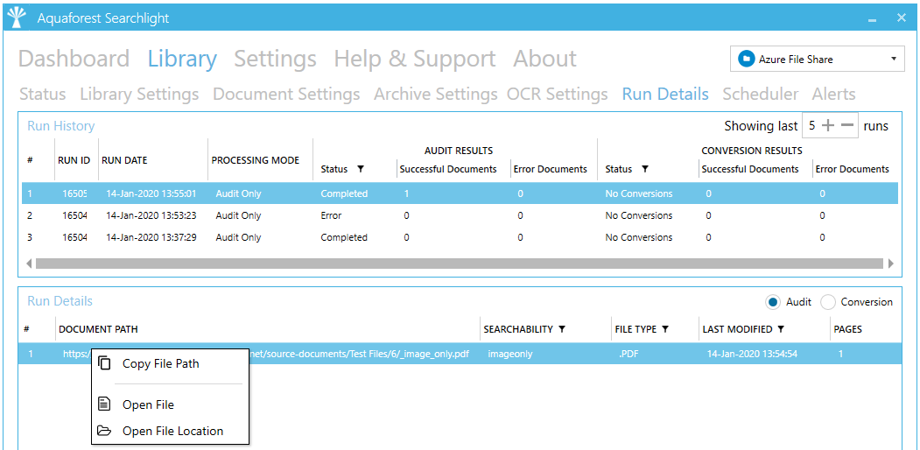Decrease the number of runs shown with minus
The width and height of the screenshot is (920, 450).
[846, 125]
